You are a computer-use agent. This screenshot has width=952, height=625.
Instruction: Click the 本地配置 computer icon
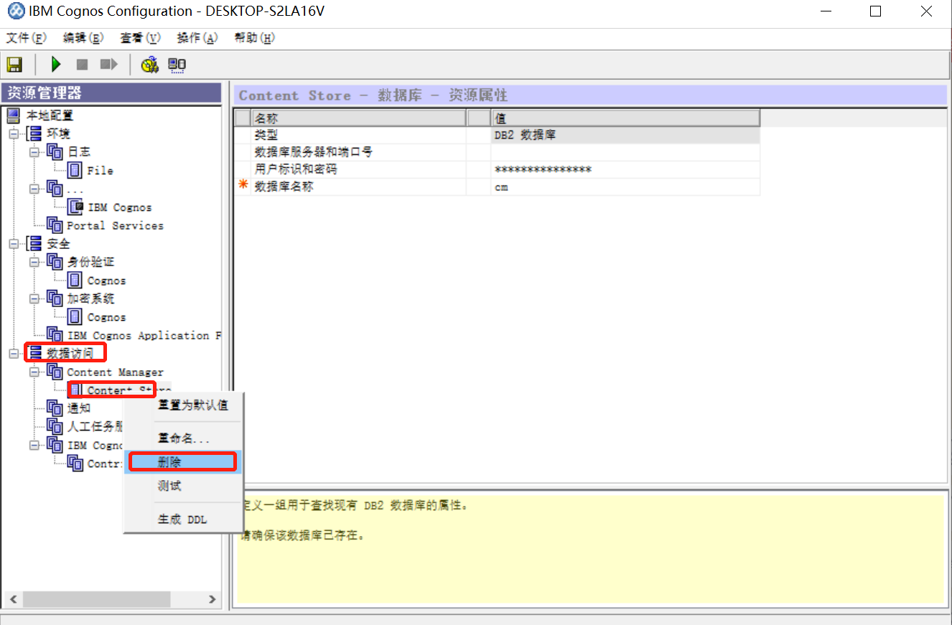pos(14,115)
